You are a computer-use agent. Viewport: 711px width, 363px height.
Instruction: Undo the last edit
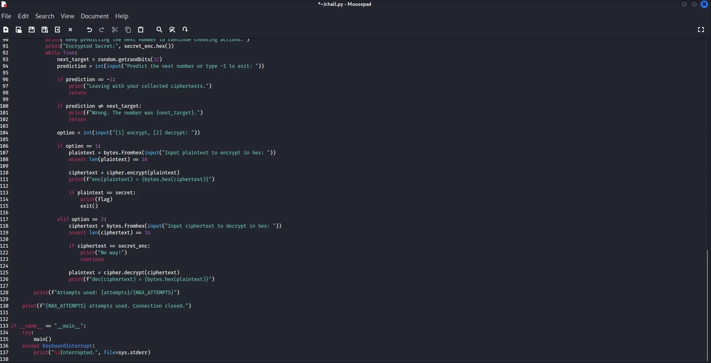tap(89, 30)
